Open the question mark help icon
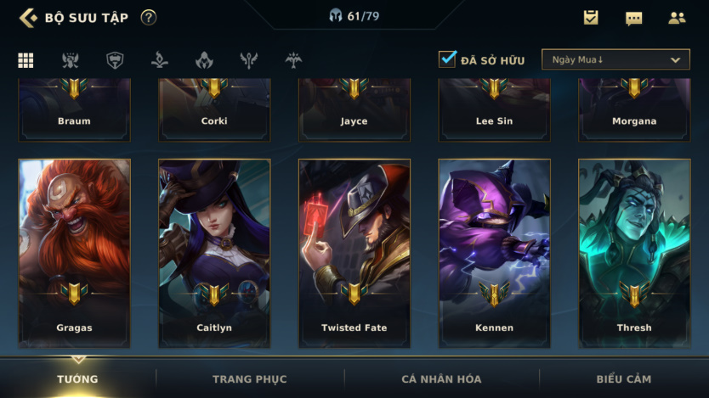 pos(148,18)
